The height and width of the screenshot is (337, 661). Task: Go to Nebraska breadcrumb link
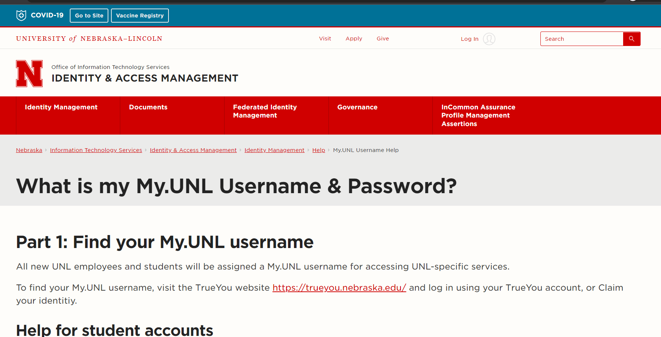29,150
